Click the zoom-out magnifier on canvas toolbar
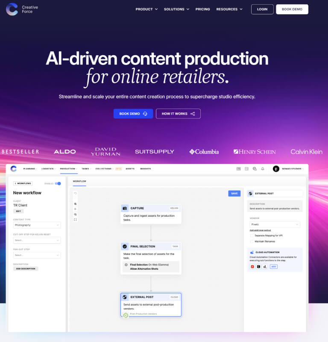The image size is (328, 342). click(75, 215)
